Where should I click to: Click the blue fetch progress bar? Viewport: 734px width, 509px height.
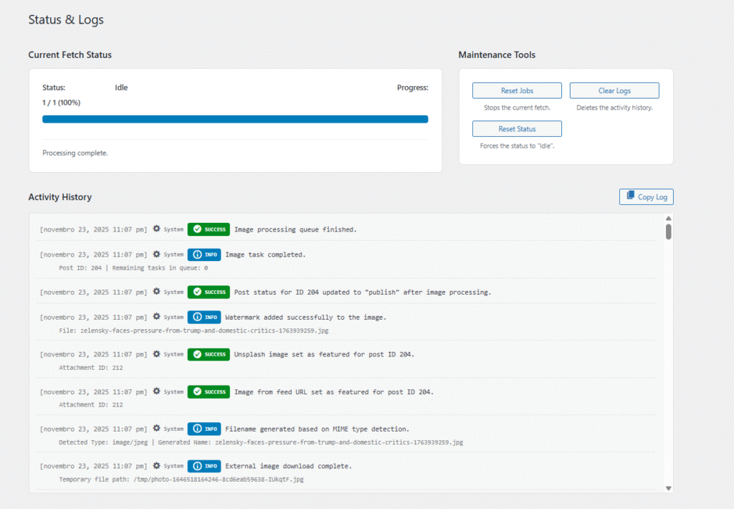point(235,118)
